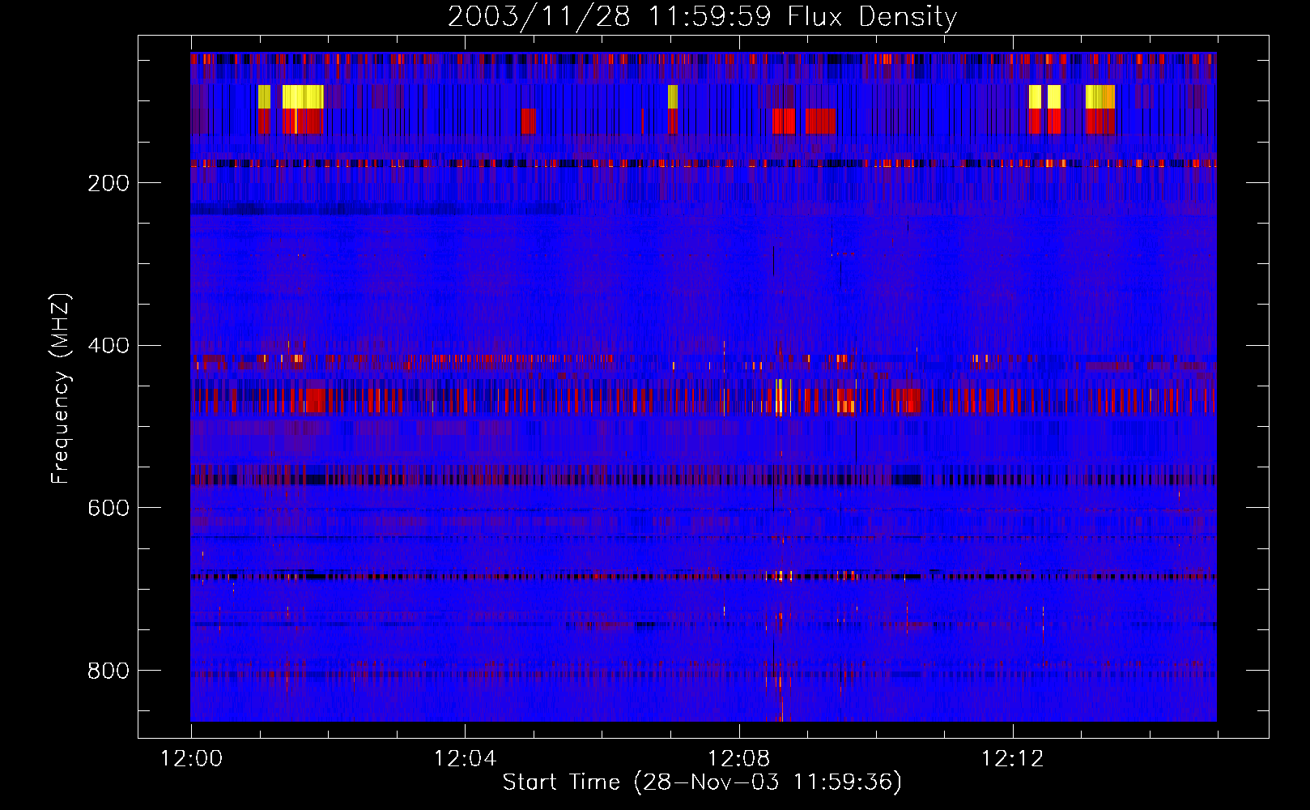This screenshot has width=1310, height=810.
Task: Click the plot title '2003/11/28 11:59:59 Flux Density'
Action: 702,16
